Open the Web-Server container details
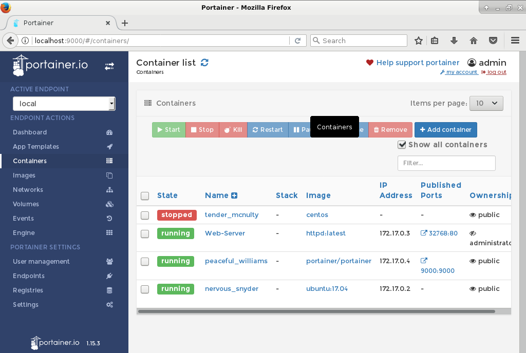The width and height of the screenshot is (526, 353). click(x=225, y=233)
